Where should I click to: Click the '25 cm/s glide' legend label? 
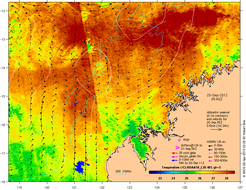tap(187, 153)
